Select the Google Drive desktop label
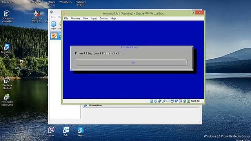The width and height of the screenshot is (251, 141). [36, 2]
